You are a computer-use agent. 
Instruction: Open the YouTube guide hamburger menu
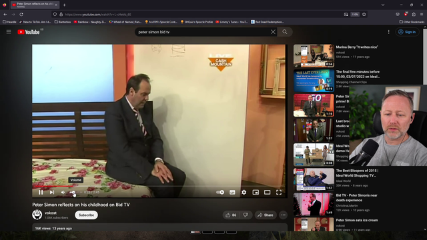(x=9, y=32)
